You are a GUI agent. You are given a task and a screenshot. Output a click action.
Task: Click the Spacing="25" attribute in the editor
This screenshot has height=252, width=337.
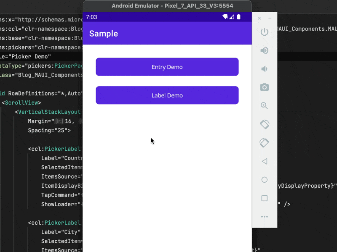pyautogui.click(x=49, y=130)
